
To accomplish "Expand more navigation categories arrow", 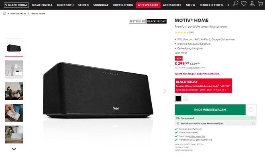I will [228, 5].
